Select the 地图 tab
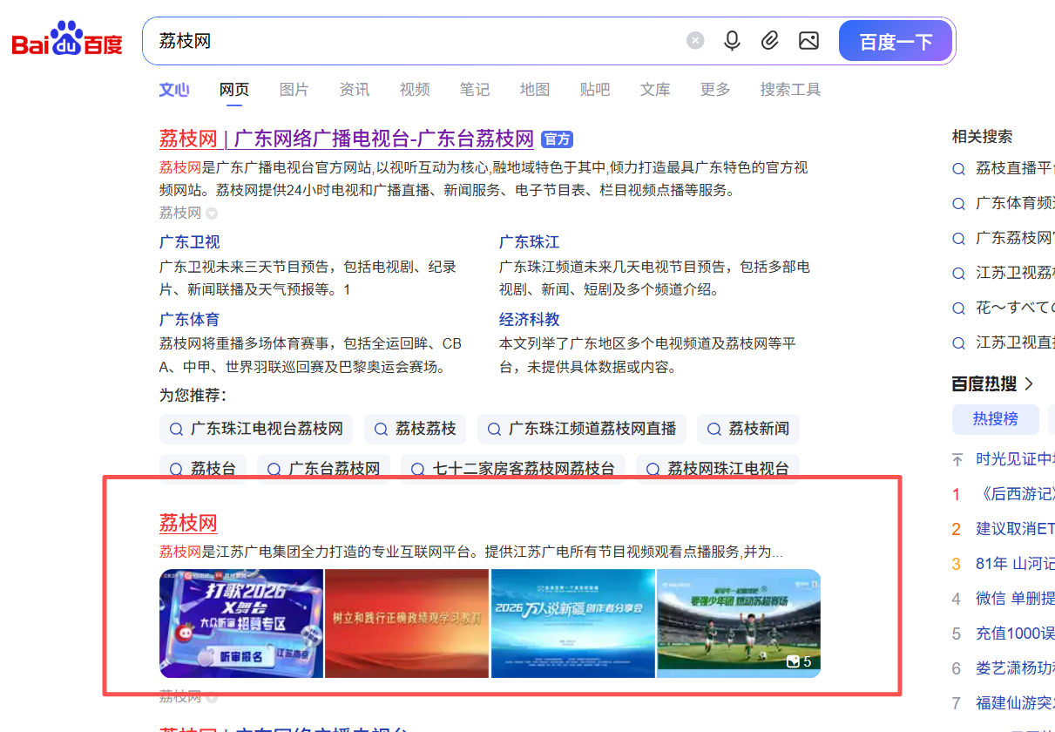The width and height of the screenshot is (1055, 732). pyautogui.click(x=535, y=90)
